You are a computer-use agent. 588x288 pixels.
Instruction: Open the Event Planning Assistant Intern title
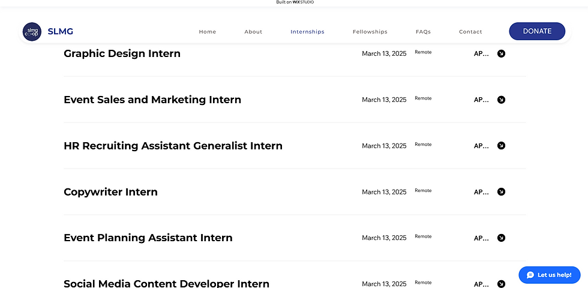pyautogui.click(x=148, y=238)
